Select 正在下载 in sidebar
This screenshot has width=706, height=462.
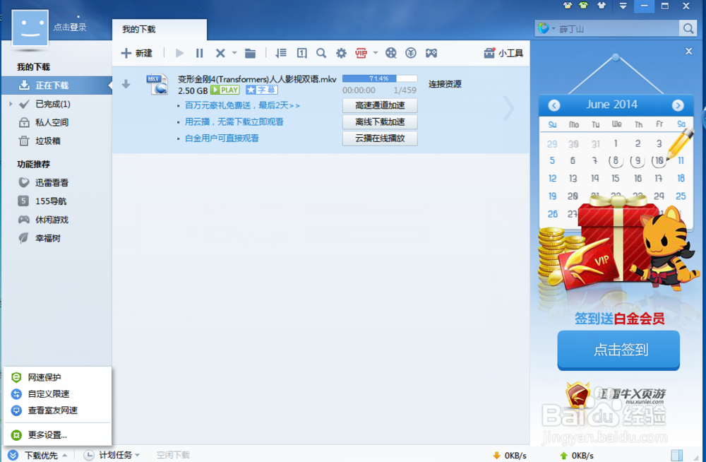point(56,85)
